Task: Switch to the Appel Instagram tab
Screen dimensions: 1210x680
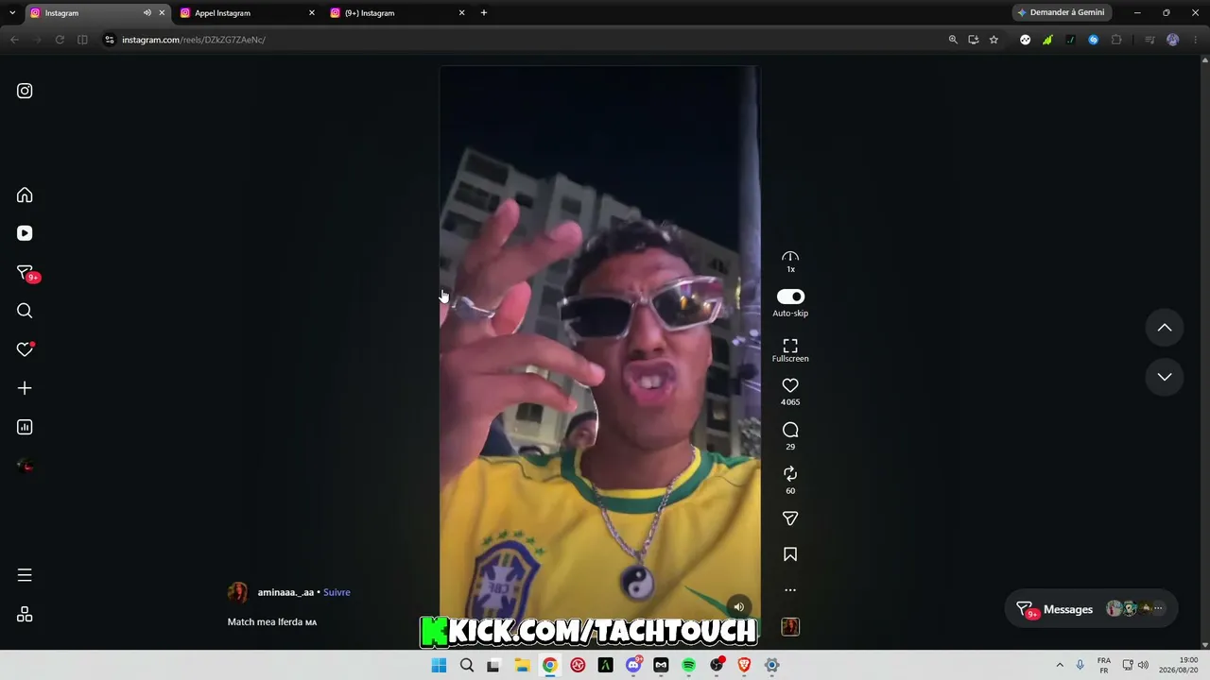Action: [247, 13]
